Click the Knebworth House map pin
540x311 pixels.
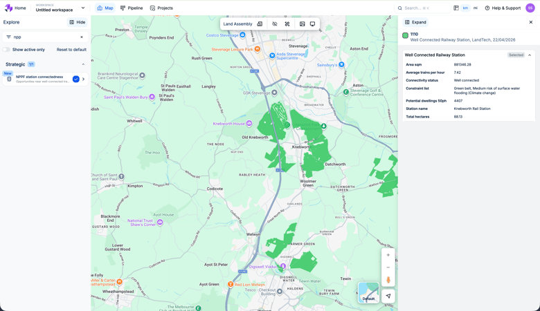coord(249,124)
